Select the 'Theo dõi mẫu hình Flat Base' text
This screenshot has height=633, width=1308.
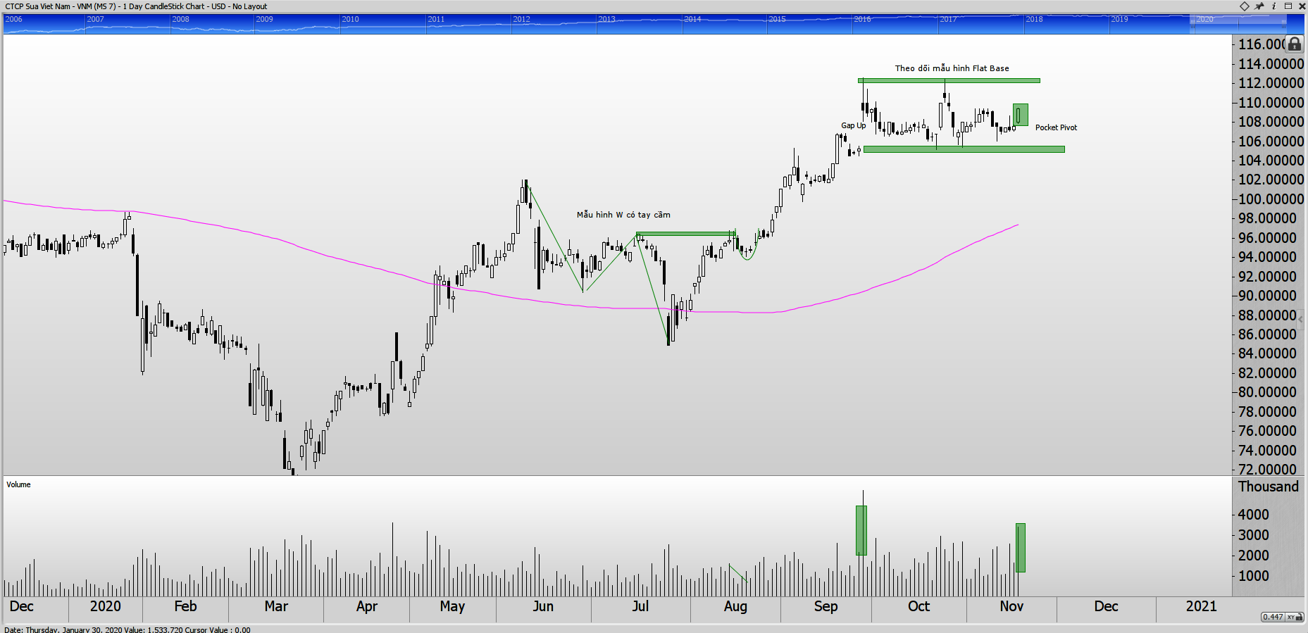point(952,68)
